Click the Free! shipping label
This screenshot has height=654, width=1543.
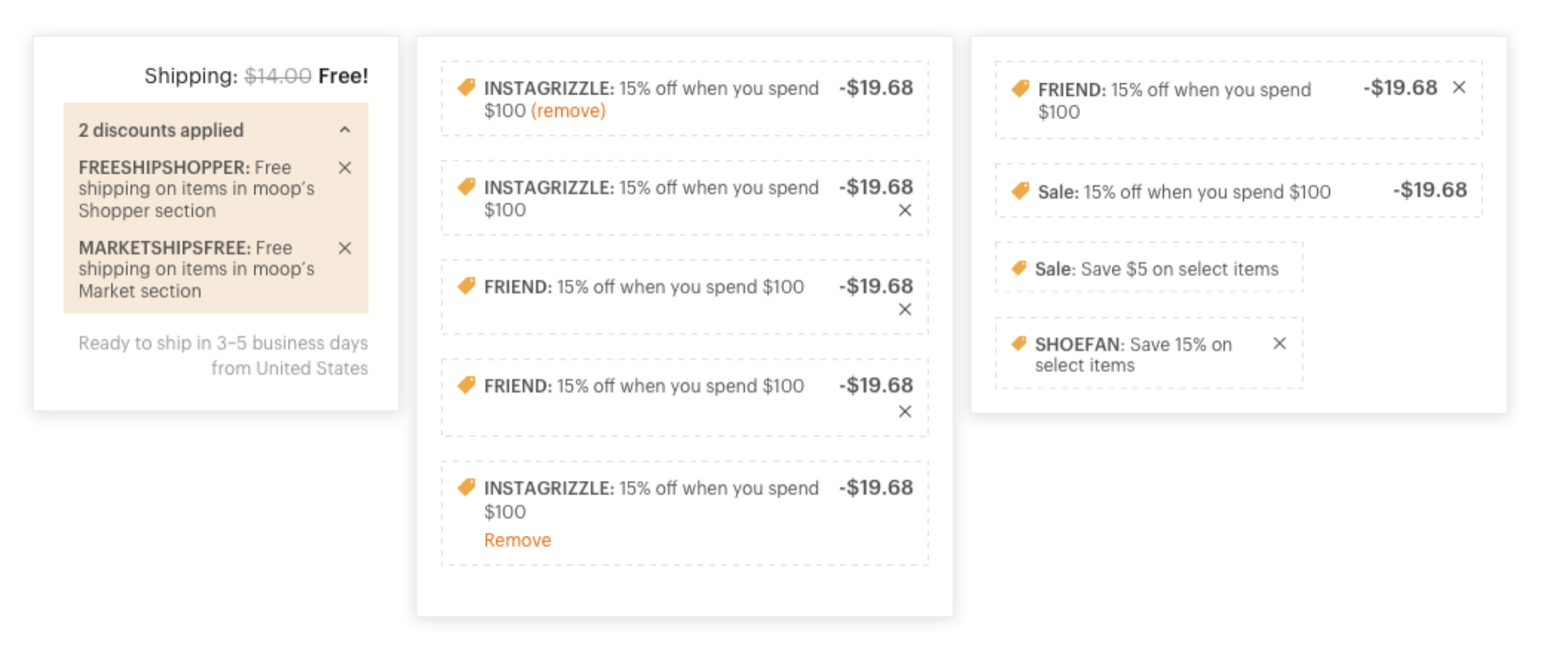pos(343,76)
